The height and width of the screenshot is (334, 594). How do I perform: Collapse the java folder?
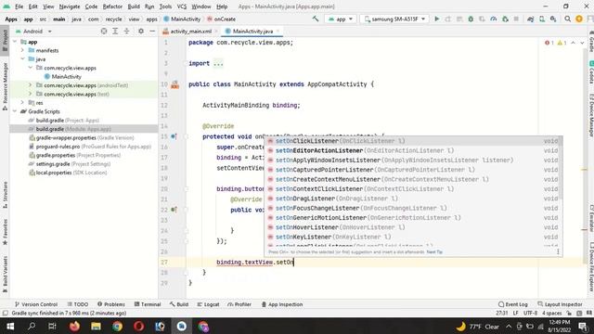pyautogui.click(x=22, y=59)
